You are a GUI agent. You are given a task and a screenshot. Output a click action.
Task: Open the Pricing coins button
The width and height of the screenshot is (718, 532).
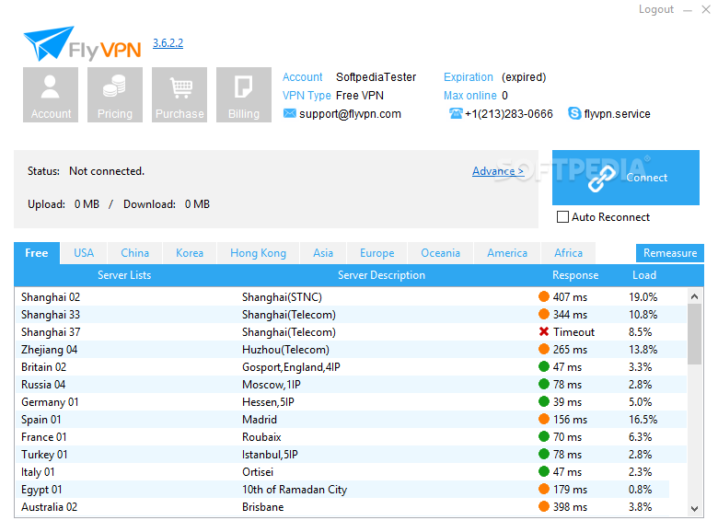[x=115, y=95]
